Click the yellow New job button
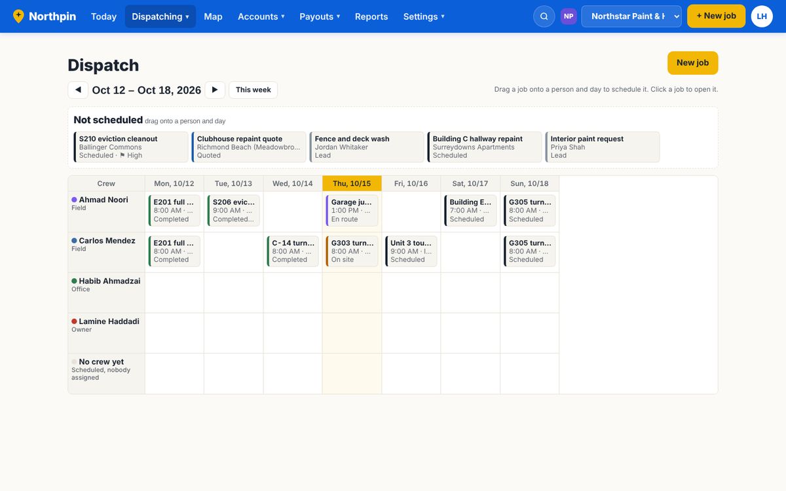 [693, 63]
